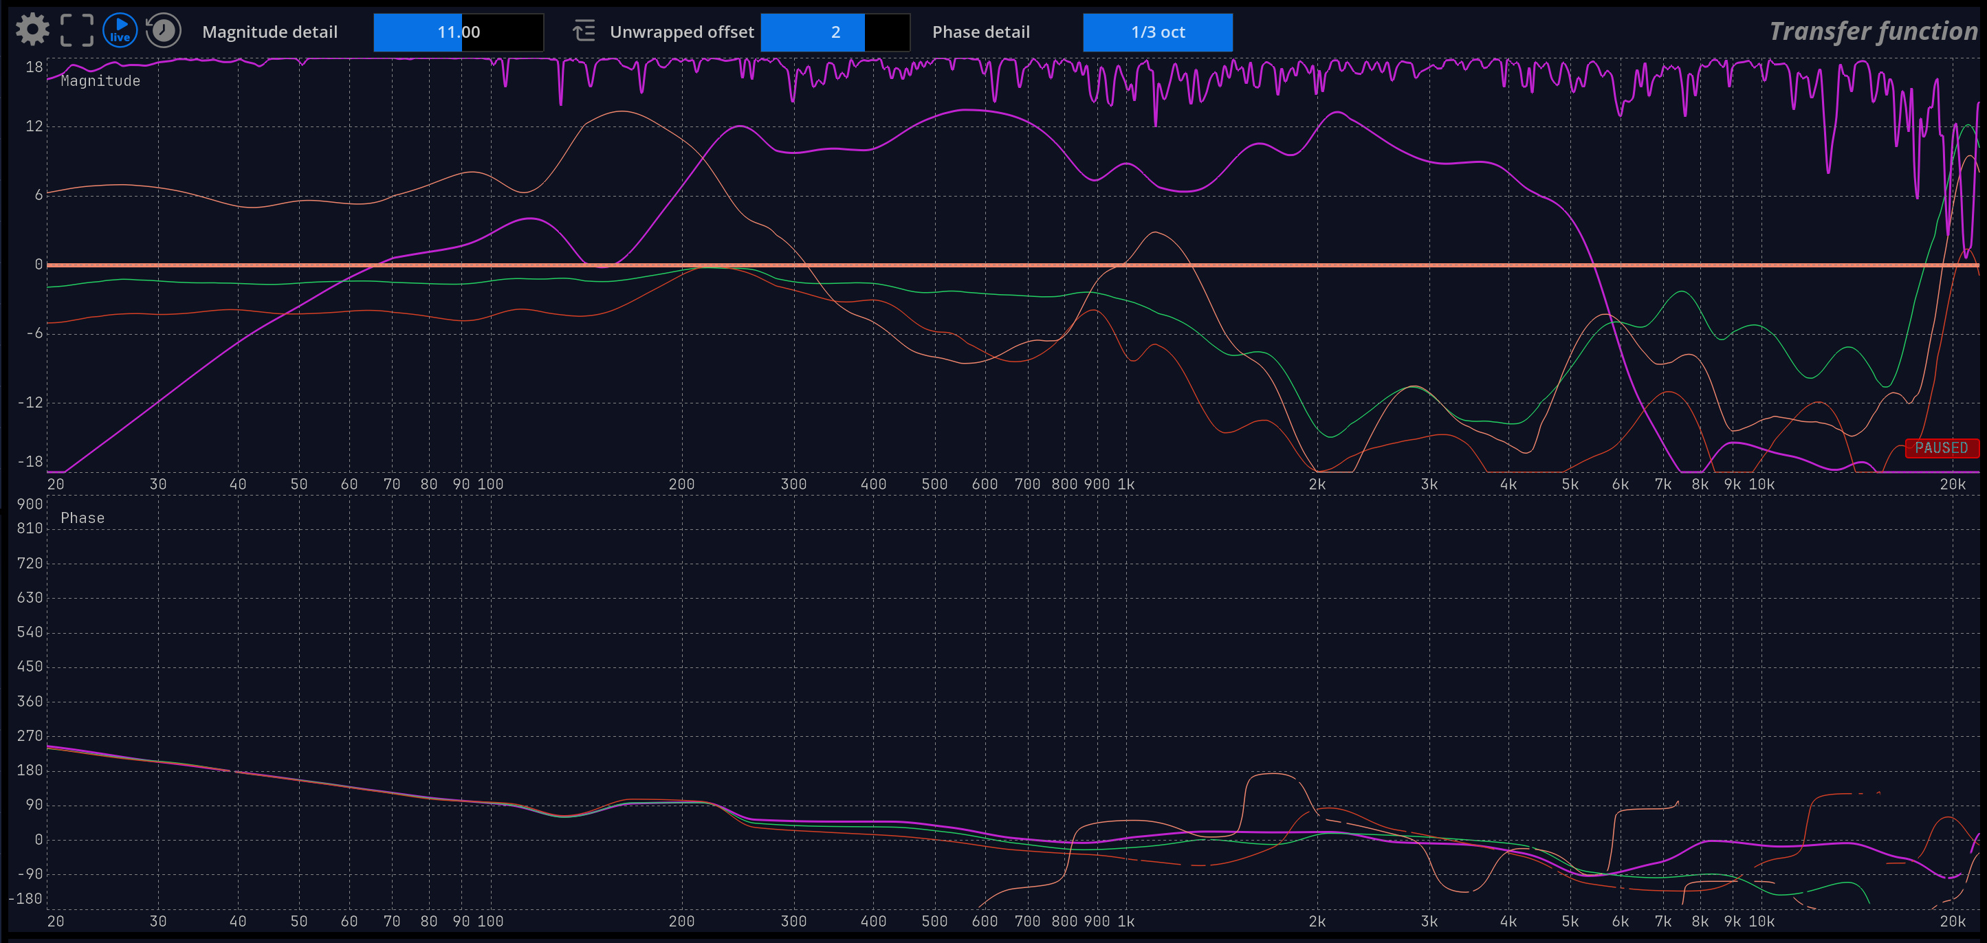Open the measurement history clock icon

coord(164,30)
